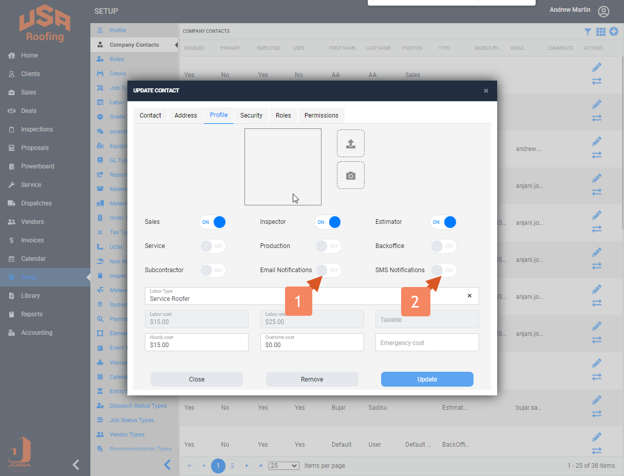Click the upload photo icon

[x=350, y=143]
